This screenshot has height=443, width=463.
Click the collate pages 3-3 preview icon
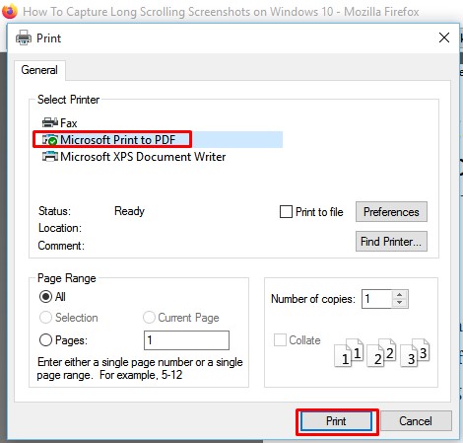point(415,352)
